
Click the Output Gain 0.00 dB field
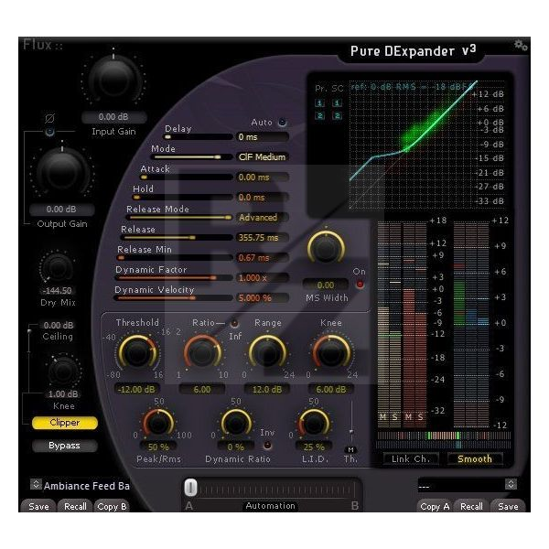click(61, 209)
